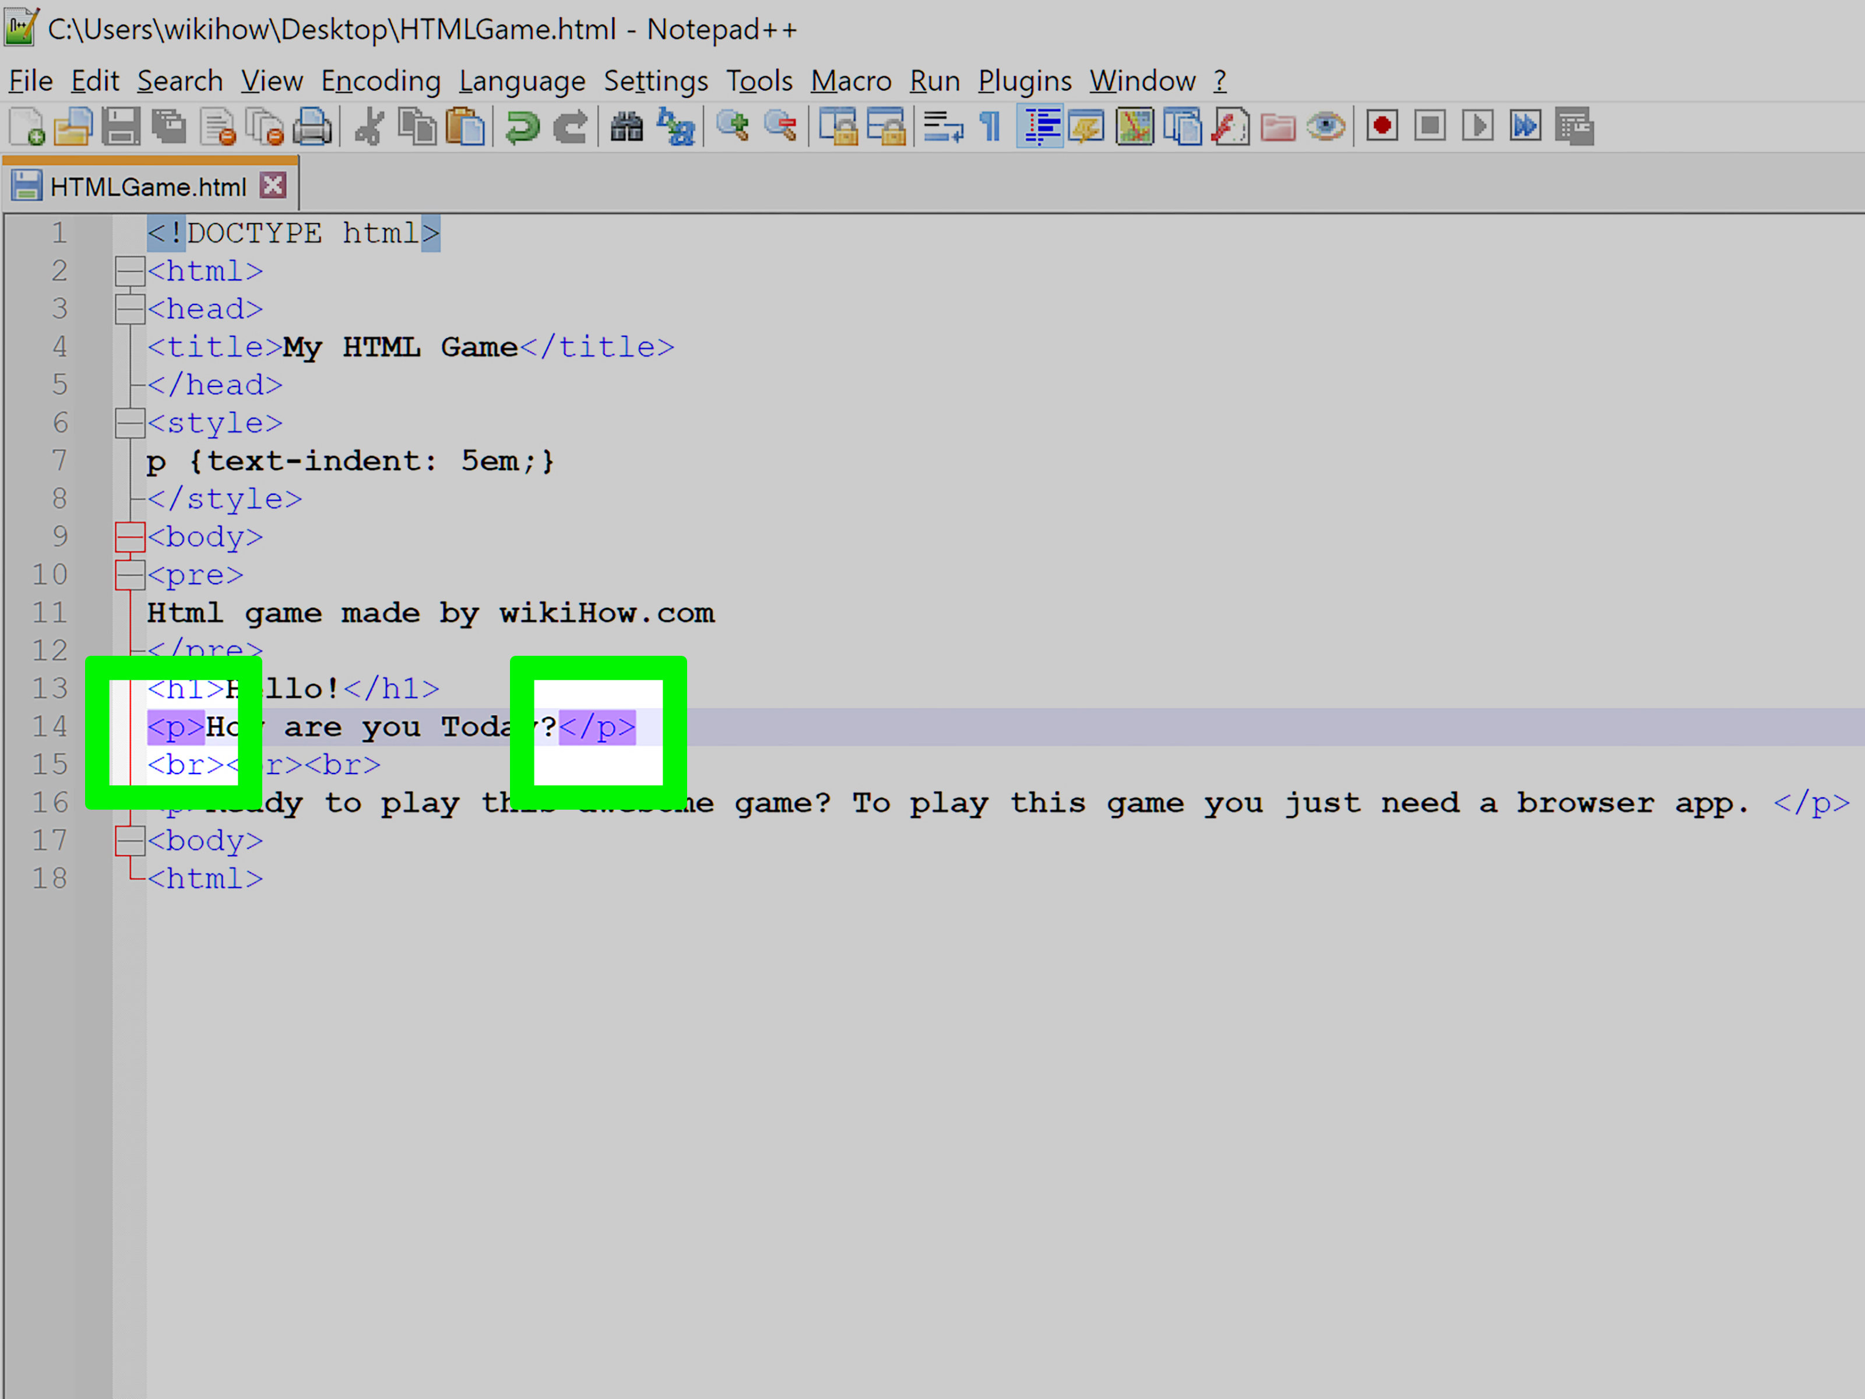Click 'Html game made by wikiHow.com' text
Screen dimensions: 1865x1399
(x=431, y=613)
